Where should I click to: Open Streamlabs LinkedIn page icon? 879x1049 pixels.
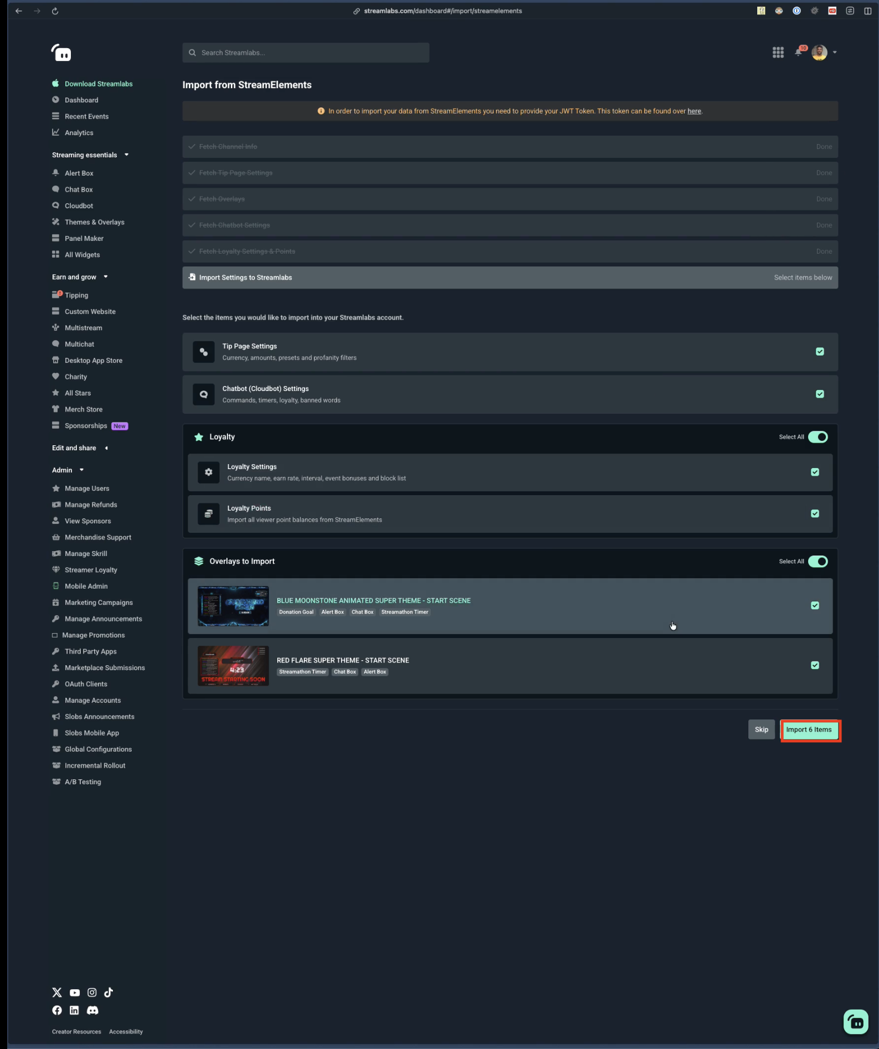(74, 1010)
